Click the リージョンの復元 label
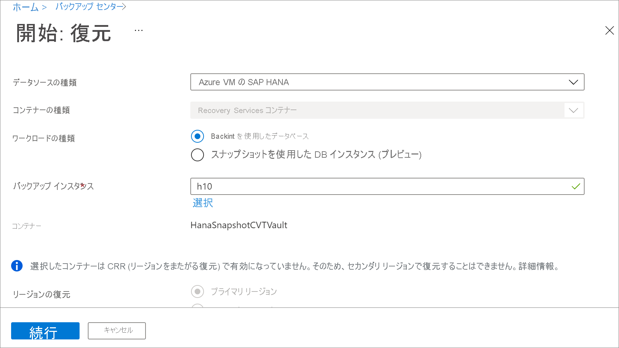This screenshot has height=348, width=619. (x=41, y=294)
